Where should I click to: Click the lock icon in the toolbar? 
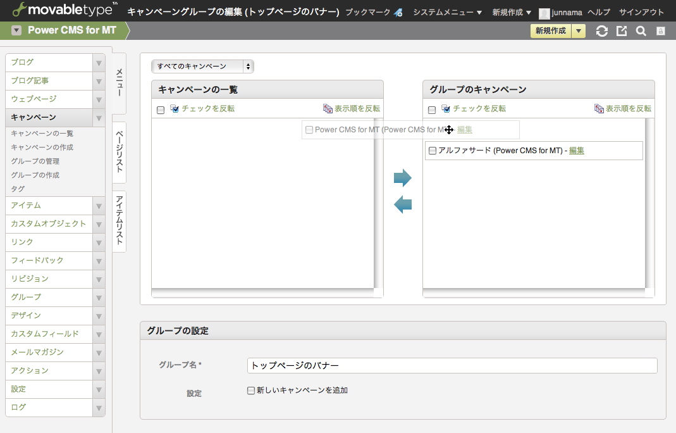(660, 31)
